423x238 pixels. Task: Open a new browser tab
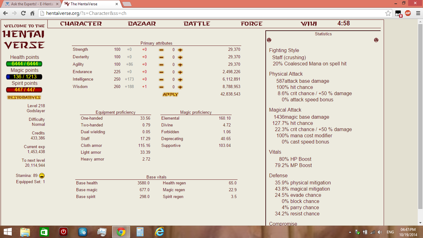(127, 4)
